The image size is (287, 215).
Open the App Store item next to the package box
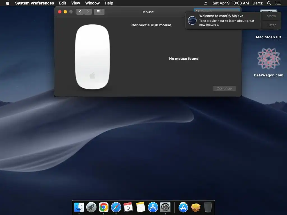click(x=183, y=207)
